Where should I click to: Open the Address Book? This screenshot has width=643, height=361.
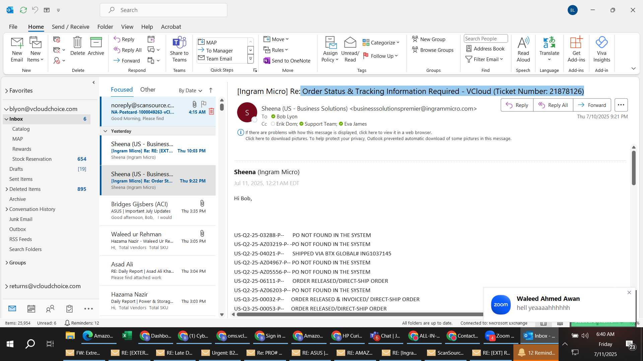click(485, 48)
